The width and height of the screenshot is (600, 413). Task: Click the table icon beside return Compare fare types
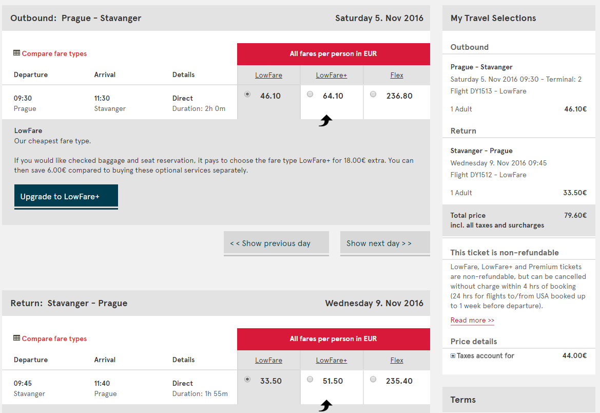[x=16, y=338]
